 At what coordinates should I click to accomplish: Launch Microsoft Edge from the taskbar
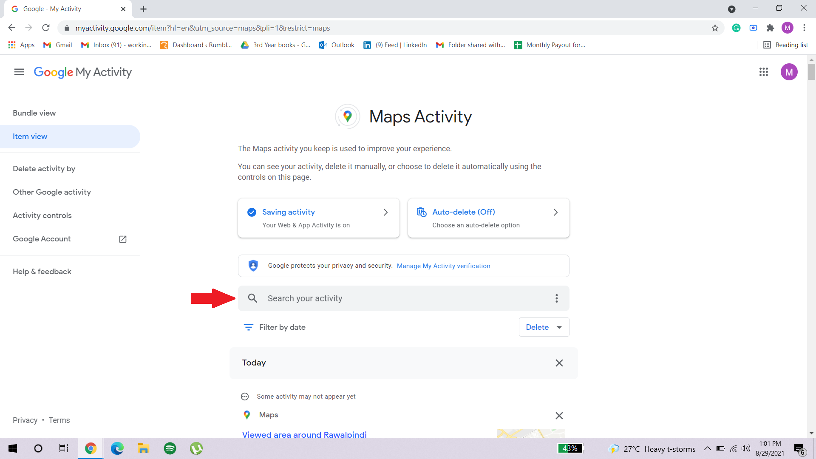[x=117, y=448]
